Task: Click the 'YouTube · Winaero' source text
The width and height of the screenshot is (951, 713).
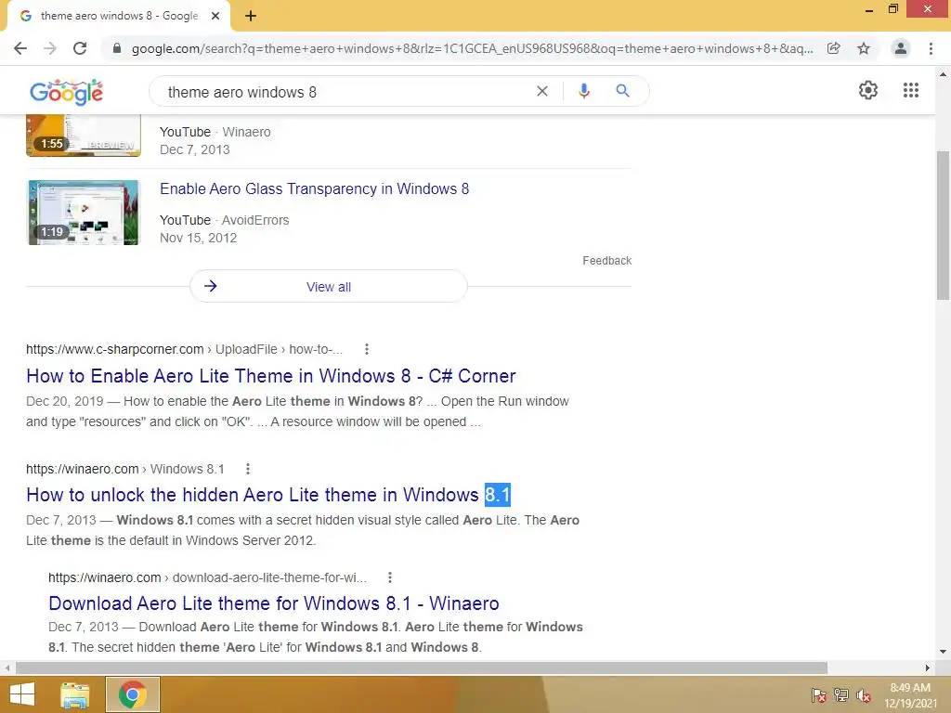Action: click(x=215, y=132)
